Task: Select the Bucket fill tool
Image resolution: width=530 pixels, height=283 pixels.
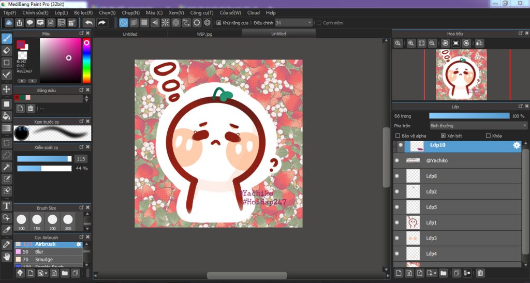Action: (6, 116)
